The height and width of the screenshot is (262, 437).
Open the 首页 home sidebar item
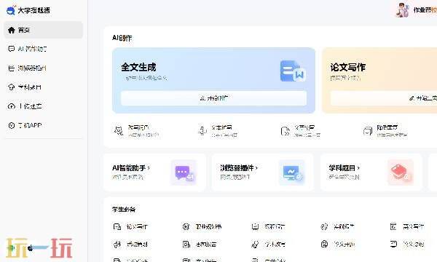(x=44, y=30)
